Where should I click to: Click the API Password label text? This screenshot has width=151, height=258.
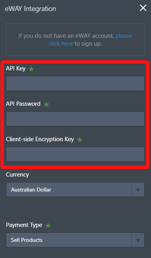point(23,104)
